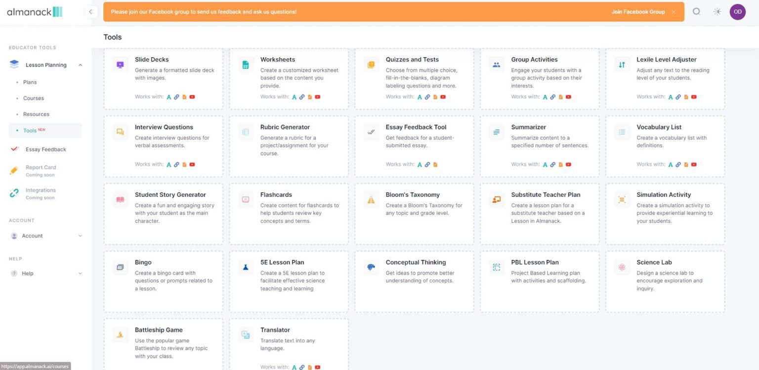Click the Rubric Generator icon

[246, 132]
